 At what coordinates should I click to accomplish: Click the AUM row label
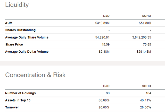coord(9,23)
